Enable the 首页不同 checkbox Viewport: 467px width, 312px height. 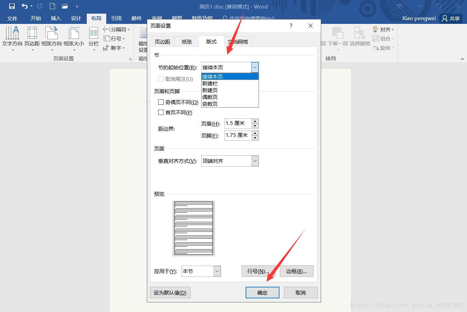pyautogui.click(x=161, y=112)
